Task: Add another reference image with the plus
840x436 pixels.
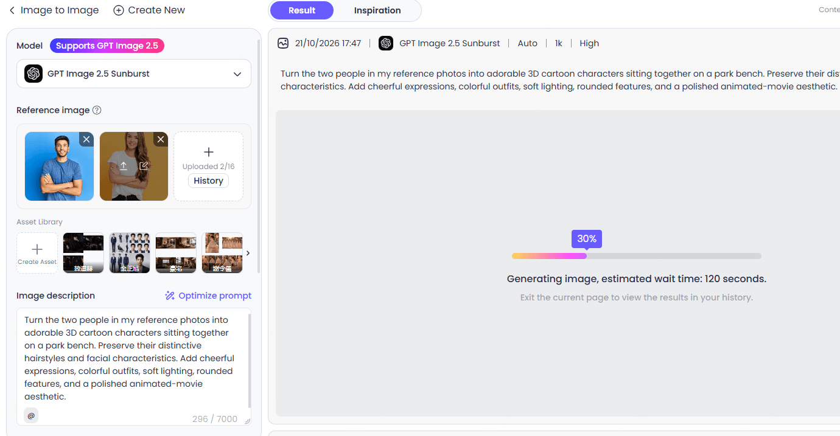Action: (208, 152)
